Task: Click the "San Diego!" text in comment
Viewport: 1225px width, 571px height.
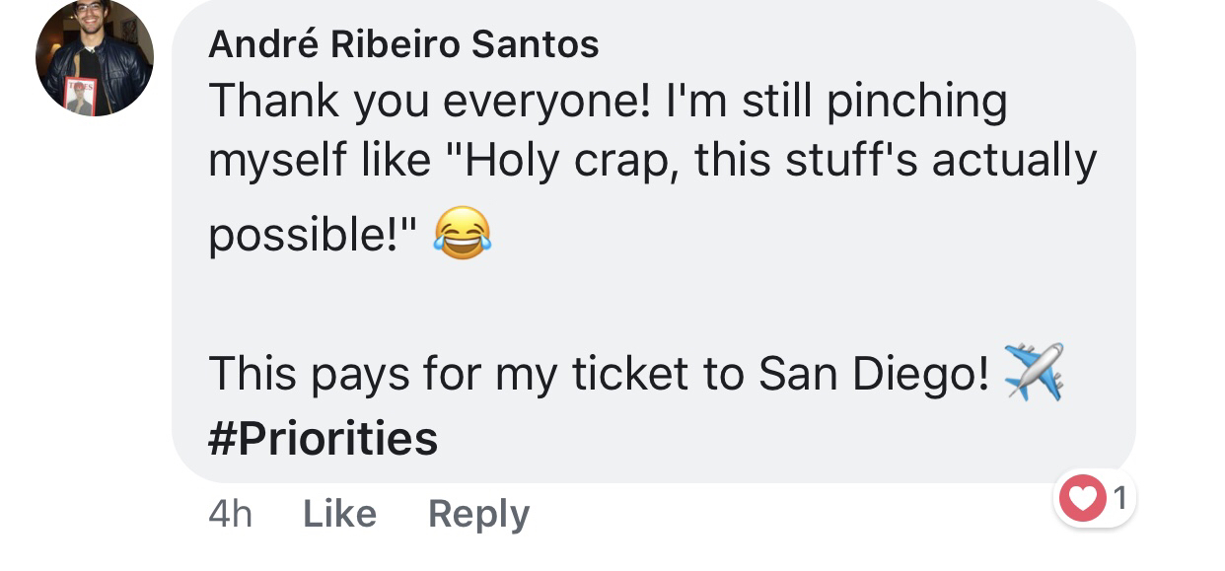Action: pyautogui.click(x=873, y=374)
